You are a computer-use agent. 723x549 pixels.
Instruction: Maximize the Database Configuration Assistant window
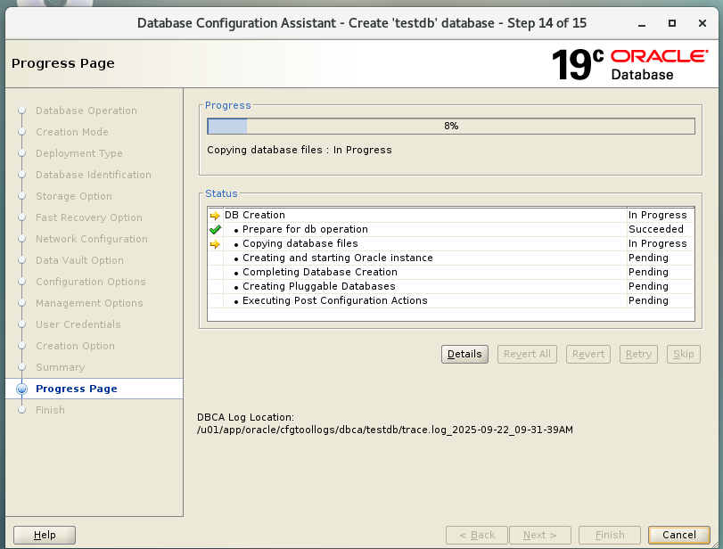tap(674, 22)
